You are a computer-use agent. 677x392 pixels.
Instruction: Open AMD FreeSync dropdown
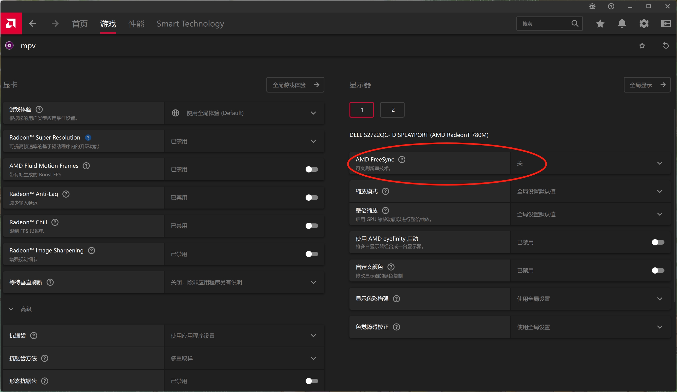click(x=591, y=163)
